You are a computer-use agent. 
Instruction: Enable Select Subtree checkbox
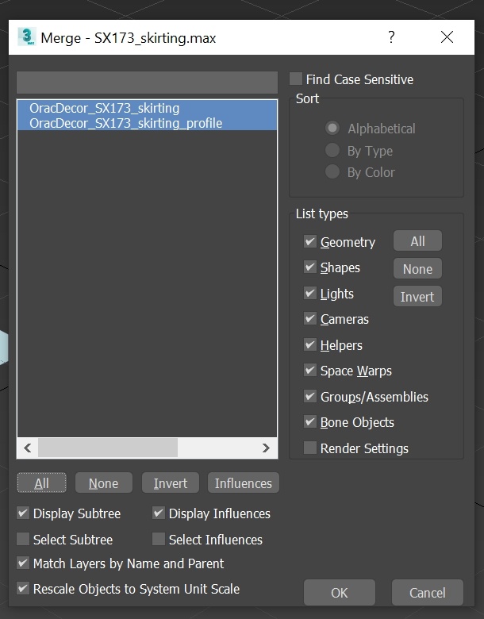[23, 539]
